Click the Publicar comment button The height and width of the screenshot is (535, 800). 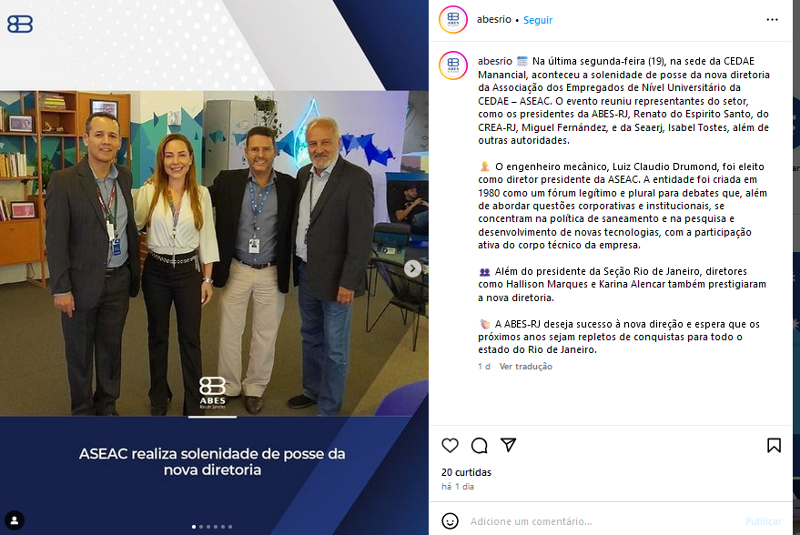764,521
